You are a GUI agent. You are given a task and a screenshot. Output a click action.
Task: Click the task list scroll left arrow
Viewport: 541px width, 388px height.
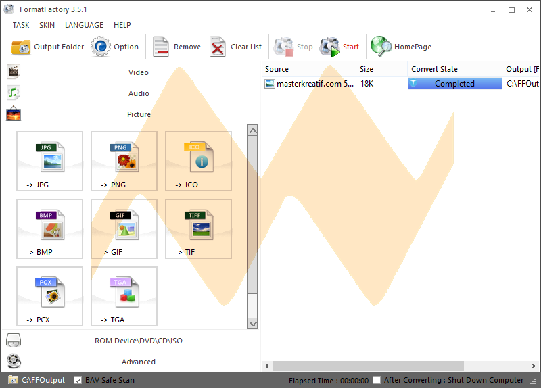[267, 366]
